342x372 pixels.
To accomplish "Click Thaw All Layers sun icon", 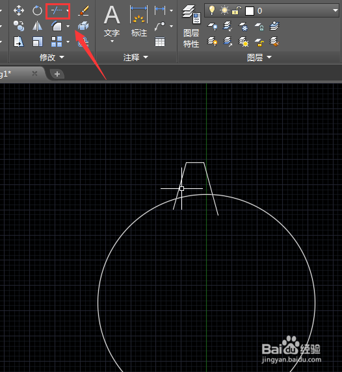I will [244, 42].
